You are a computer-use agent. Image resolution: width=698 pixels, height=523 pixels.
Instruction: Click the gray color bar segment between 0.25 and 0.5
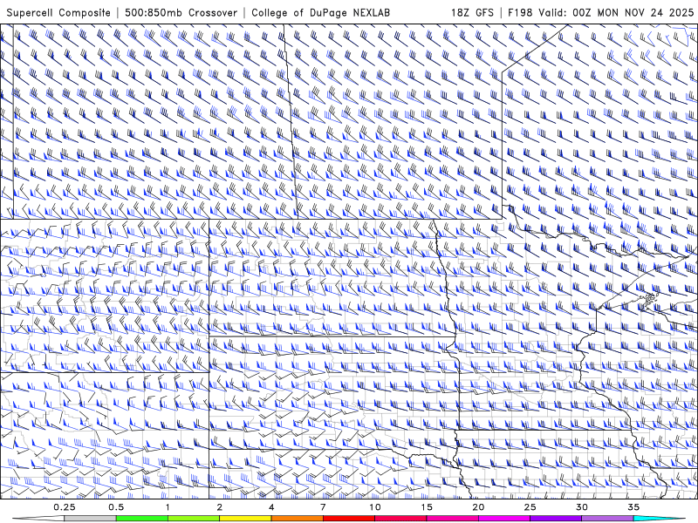(91, 519)
